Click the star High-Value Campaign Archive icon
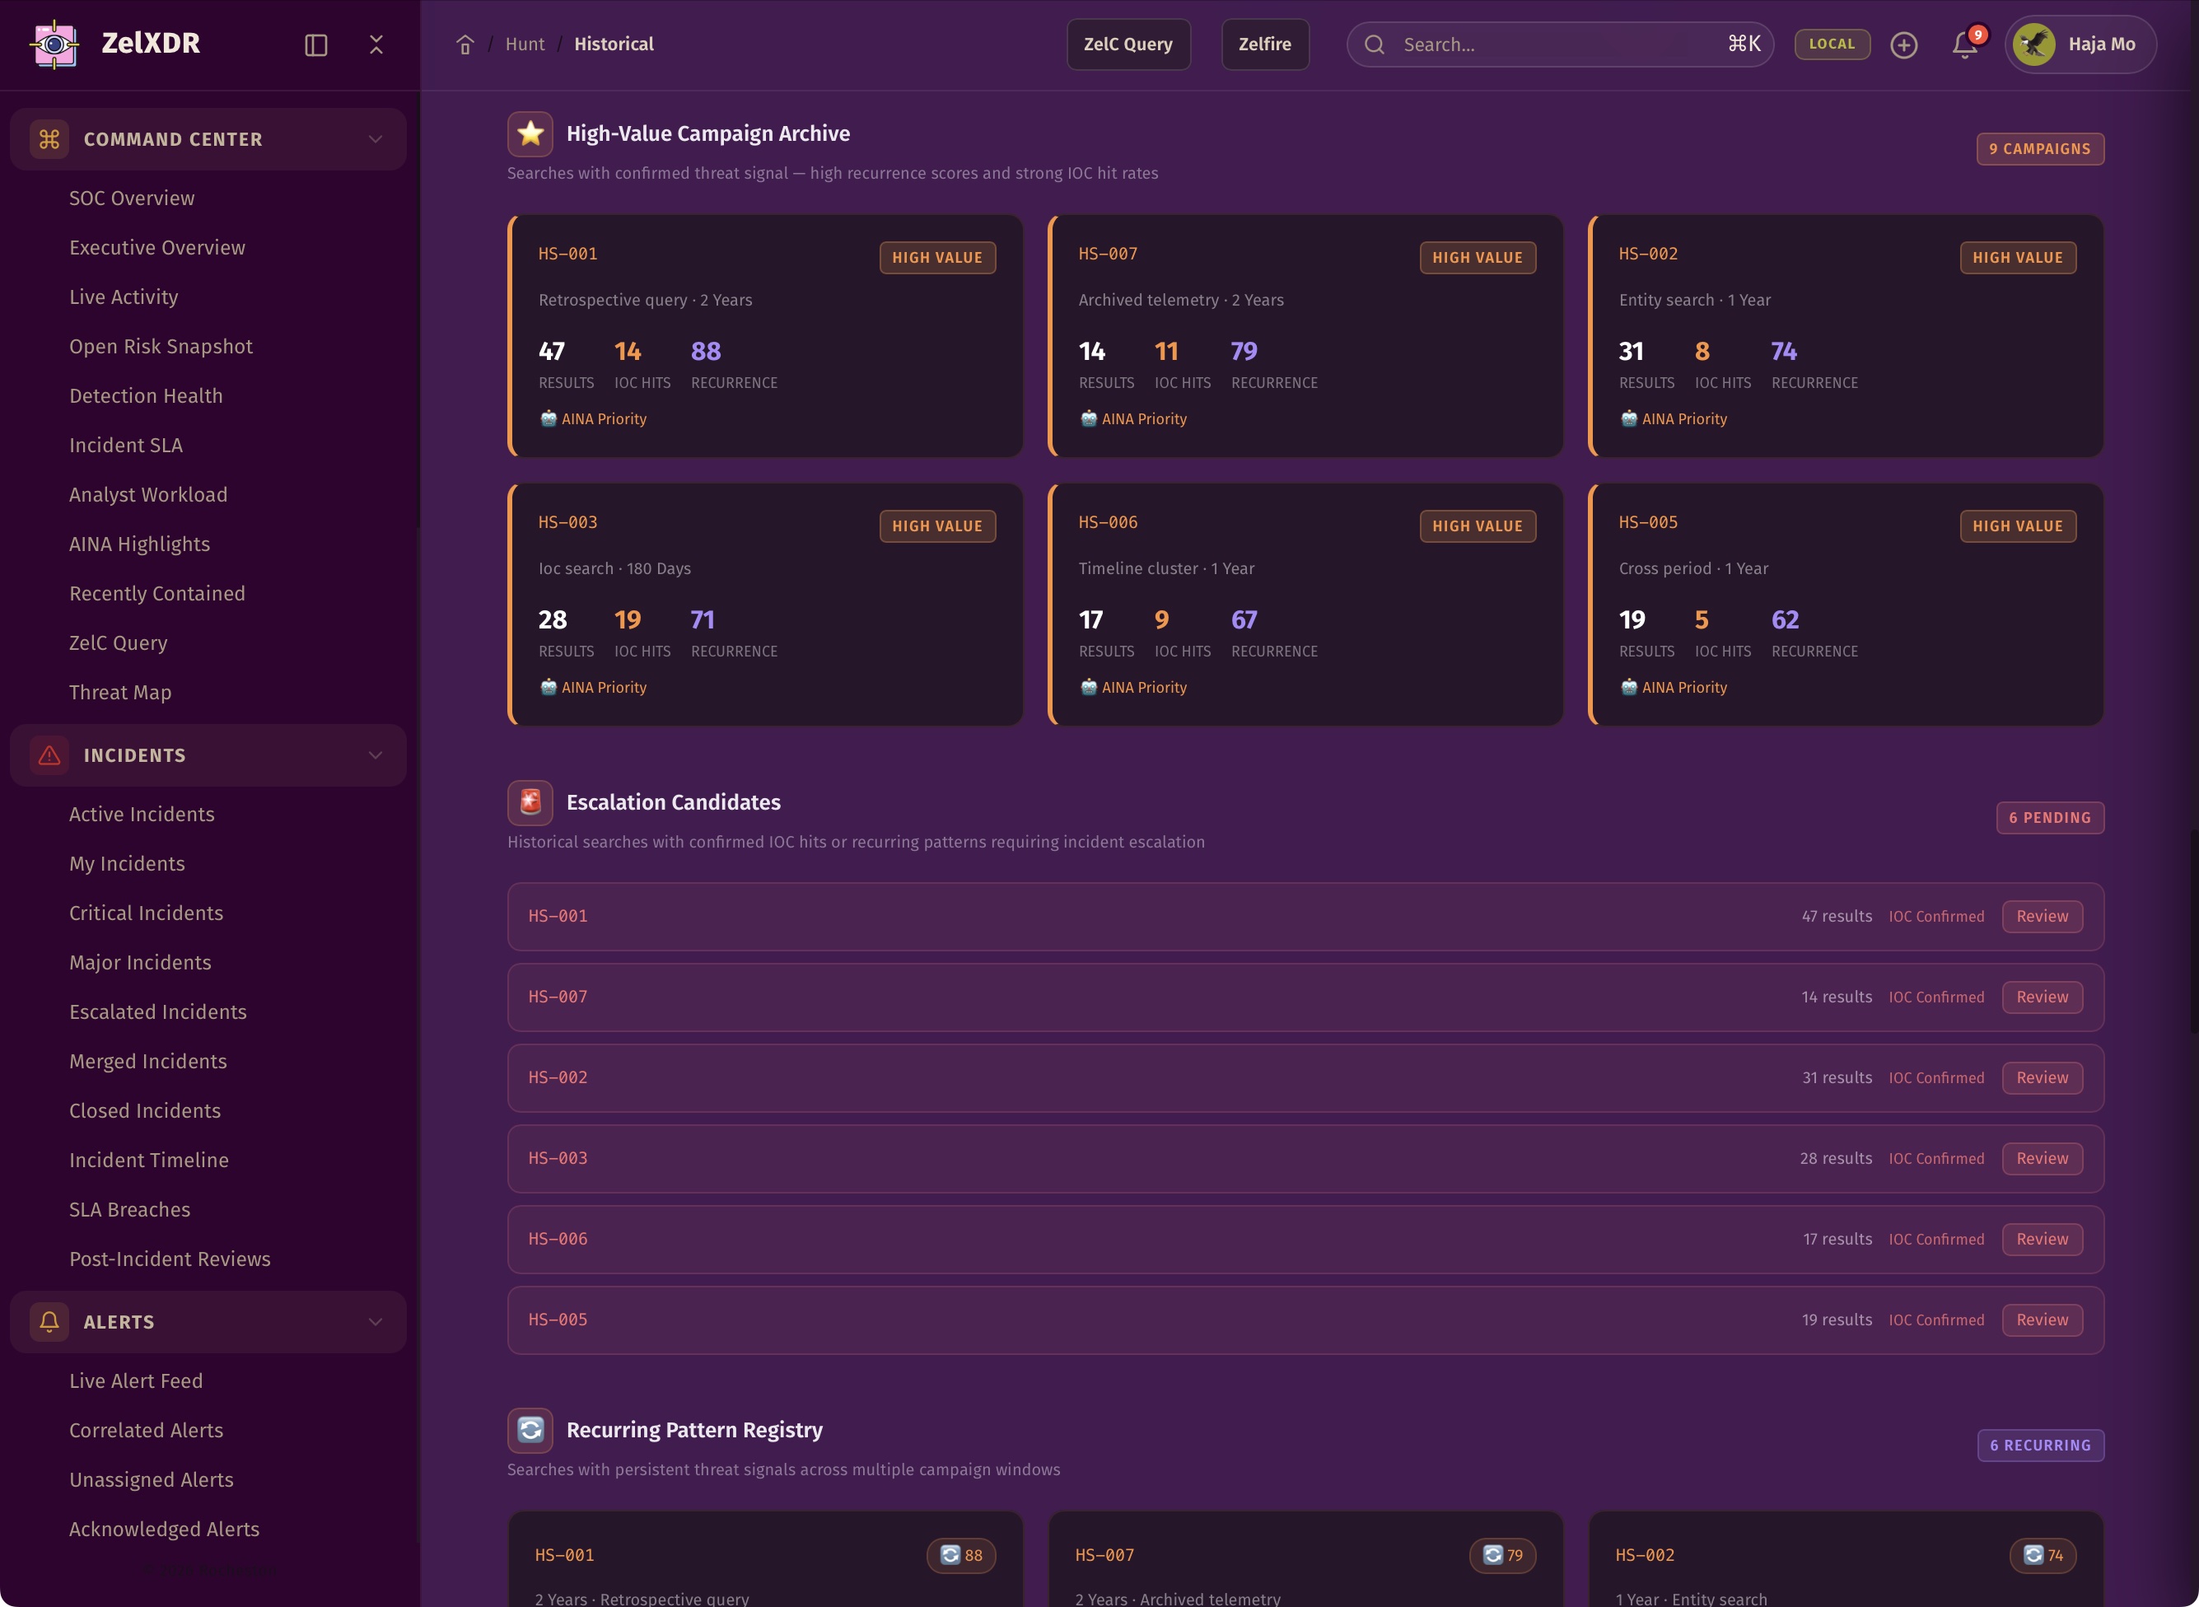Screen dimensions: 2199x1607 [530, 133]
